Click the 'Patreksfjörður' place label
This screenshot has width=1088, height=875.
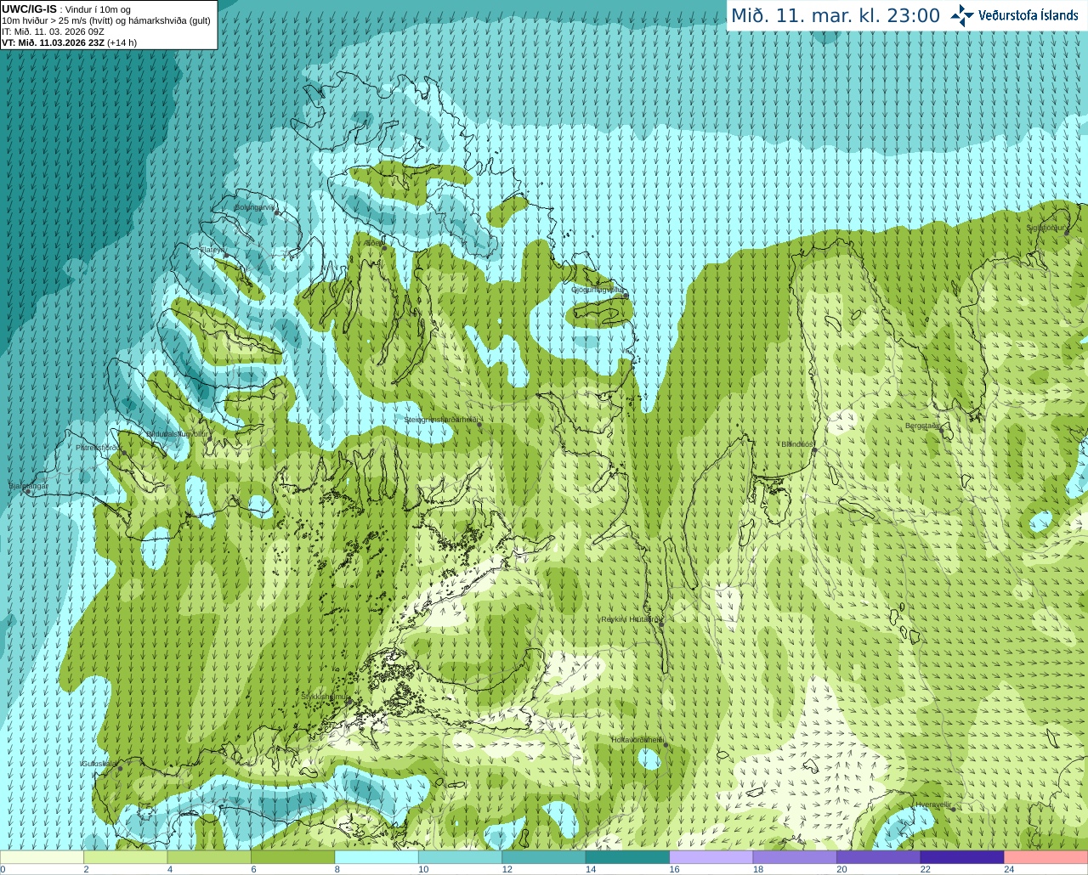[x=99, y=447]
